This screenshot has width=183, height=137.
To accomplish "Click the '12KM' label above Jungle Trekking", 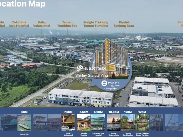I will coord(142,112).
